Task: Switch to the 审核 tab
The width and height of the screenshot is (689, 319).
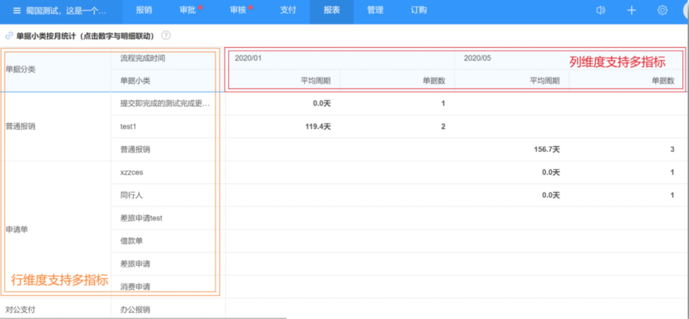Action: pyautogui.click(x=238, y=11)
